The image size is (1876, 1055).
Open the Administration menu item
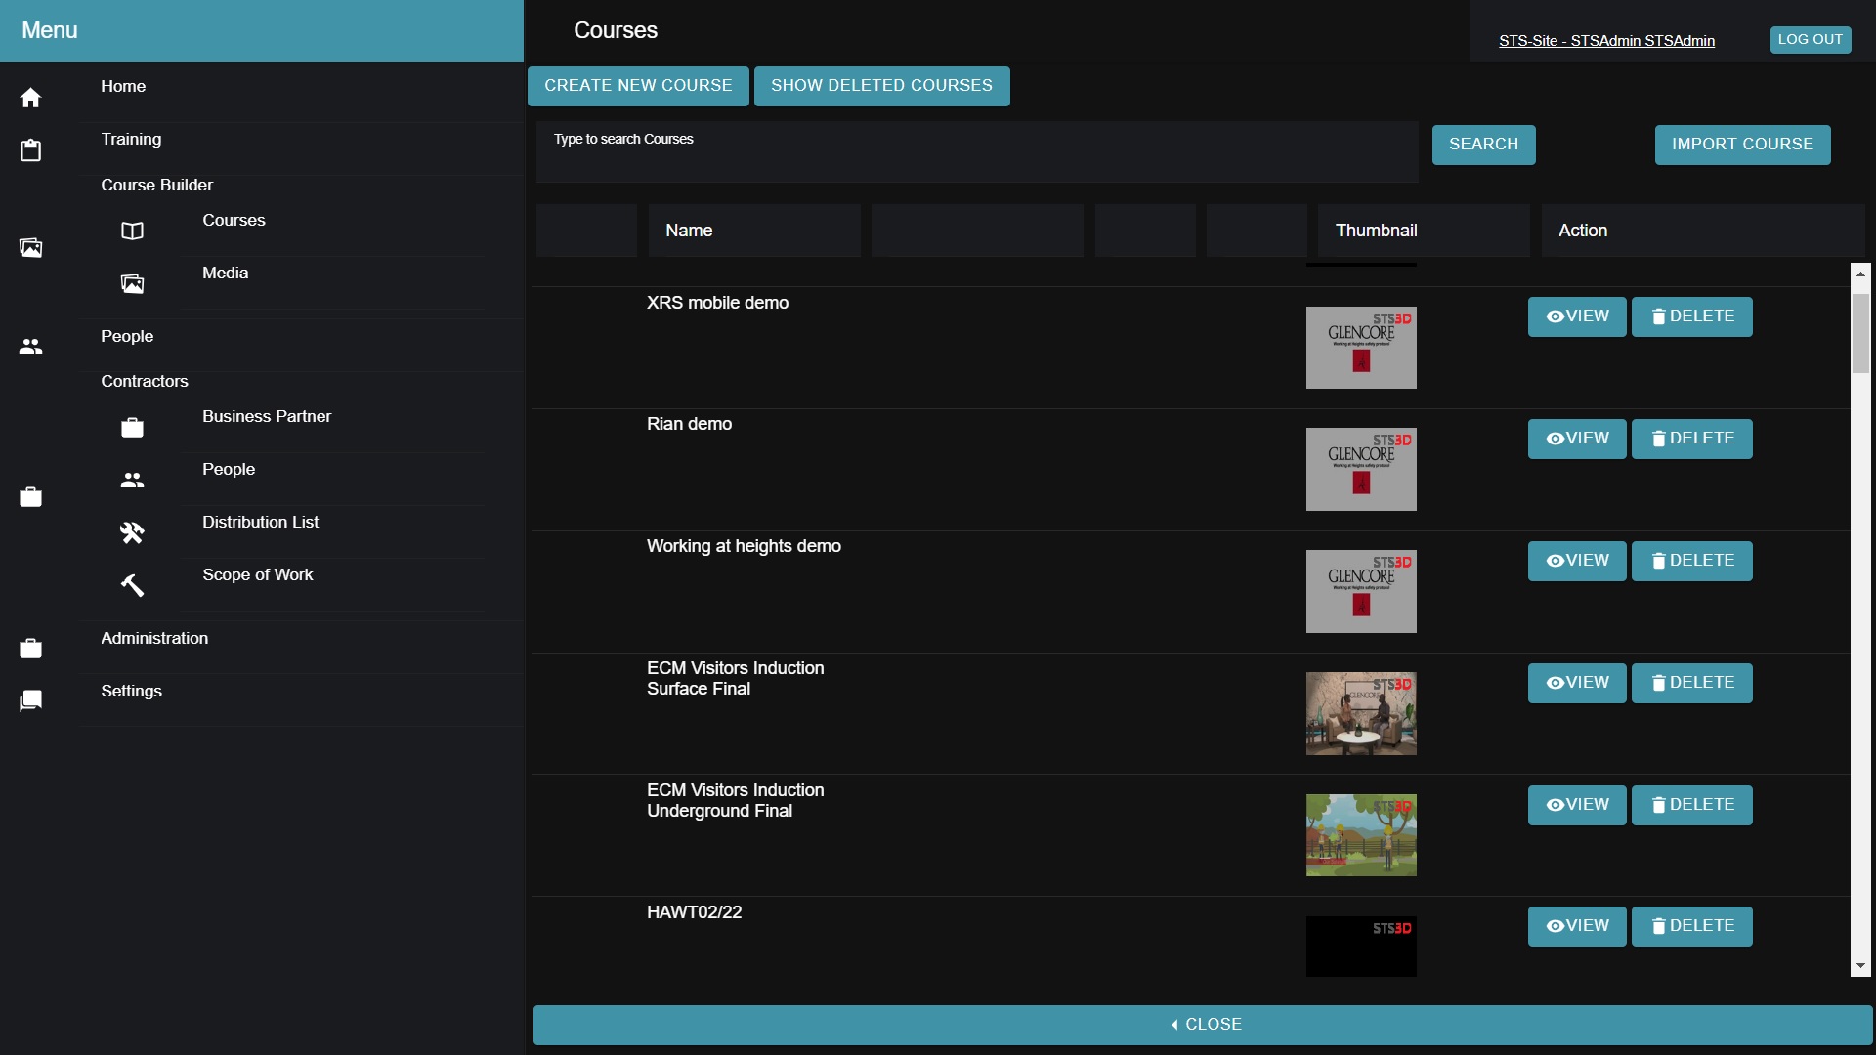pos(154,639)
